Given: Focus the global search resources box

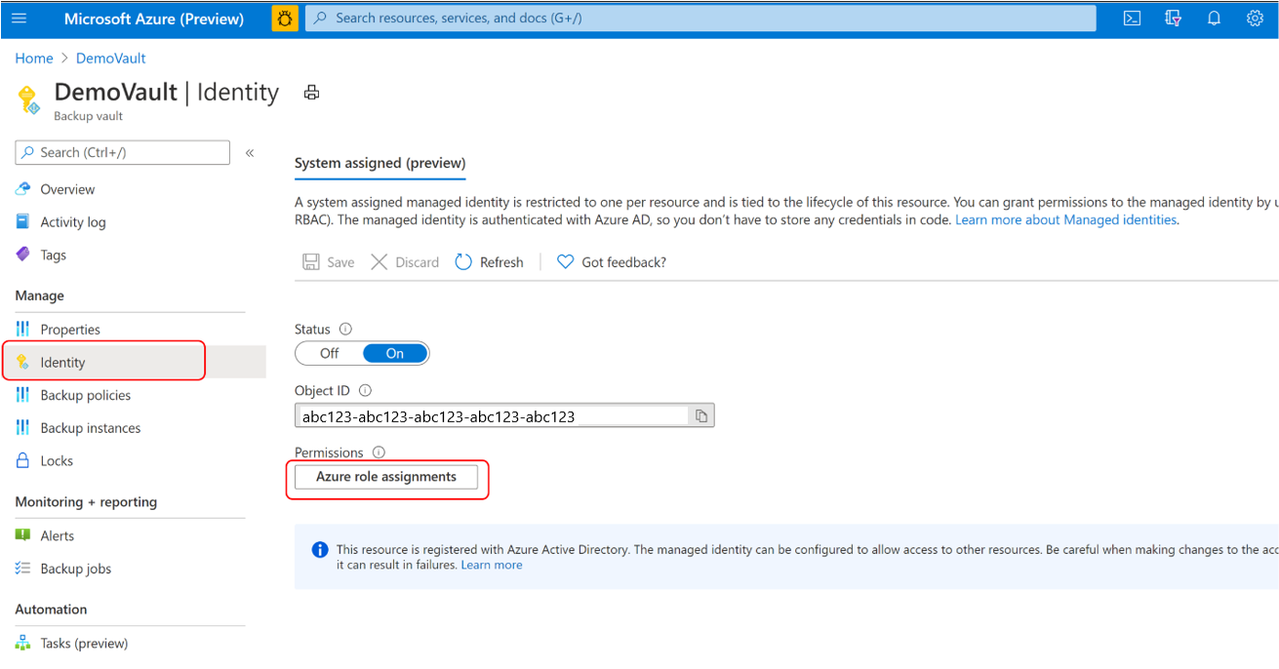Looking at the screenshot, I should pos(700,19).
